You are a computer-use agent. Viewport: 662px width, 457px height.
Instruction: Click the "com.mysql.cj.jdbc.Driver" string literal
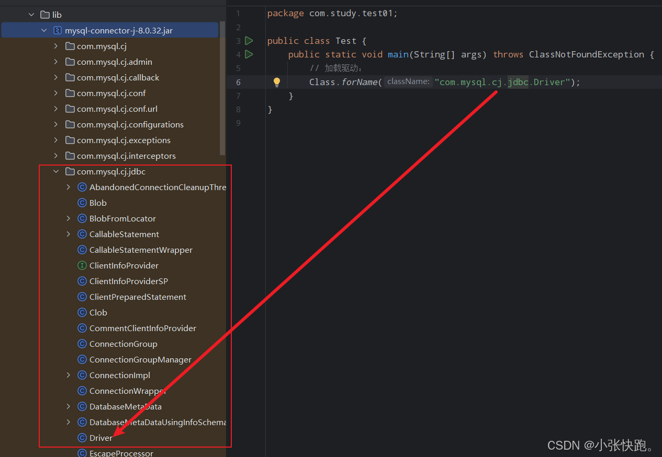click(x=502, y=82)
